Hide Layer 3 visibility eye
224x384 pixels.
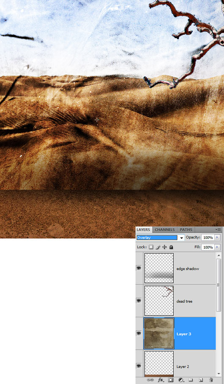[x=139, y=334]
